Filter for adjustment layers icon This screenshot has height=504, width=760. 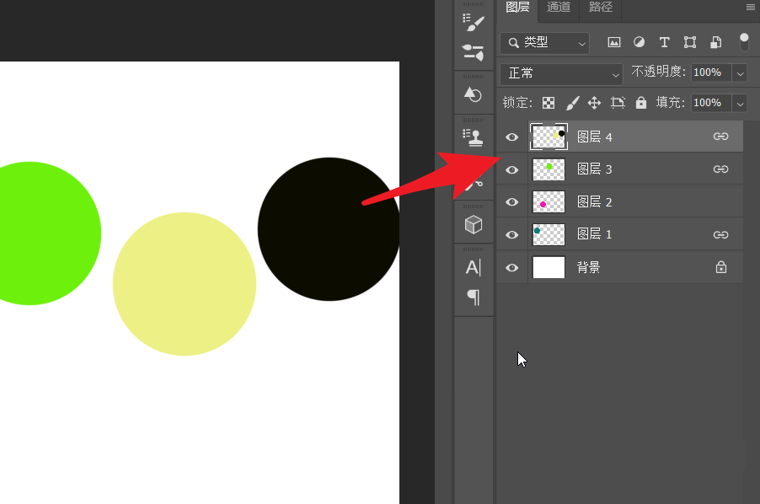pos(639,42)
